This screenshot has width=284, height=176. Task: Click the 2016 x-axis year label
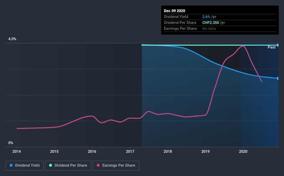pyautogui.click(x=92, y=151)
